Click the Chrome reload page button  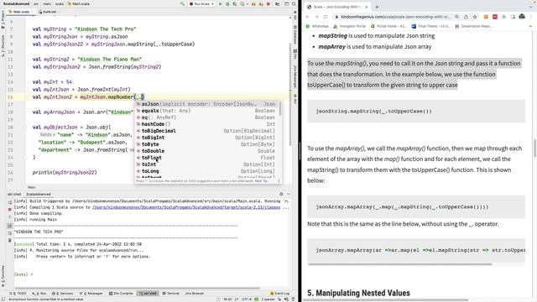click(326, 17)
